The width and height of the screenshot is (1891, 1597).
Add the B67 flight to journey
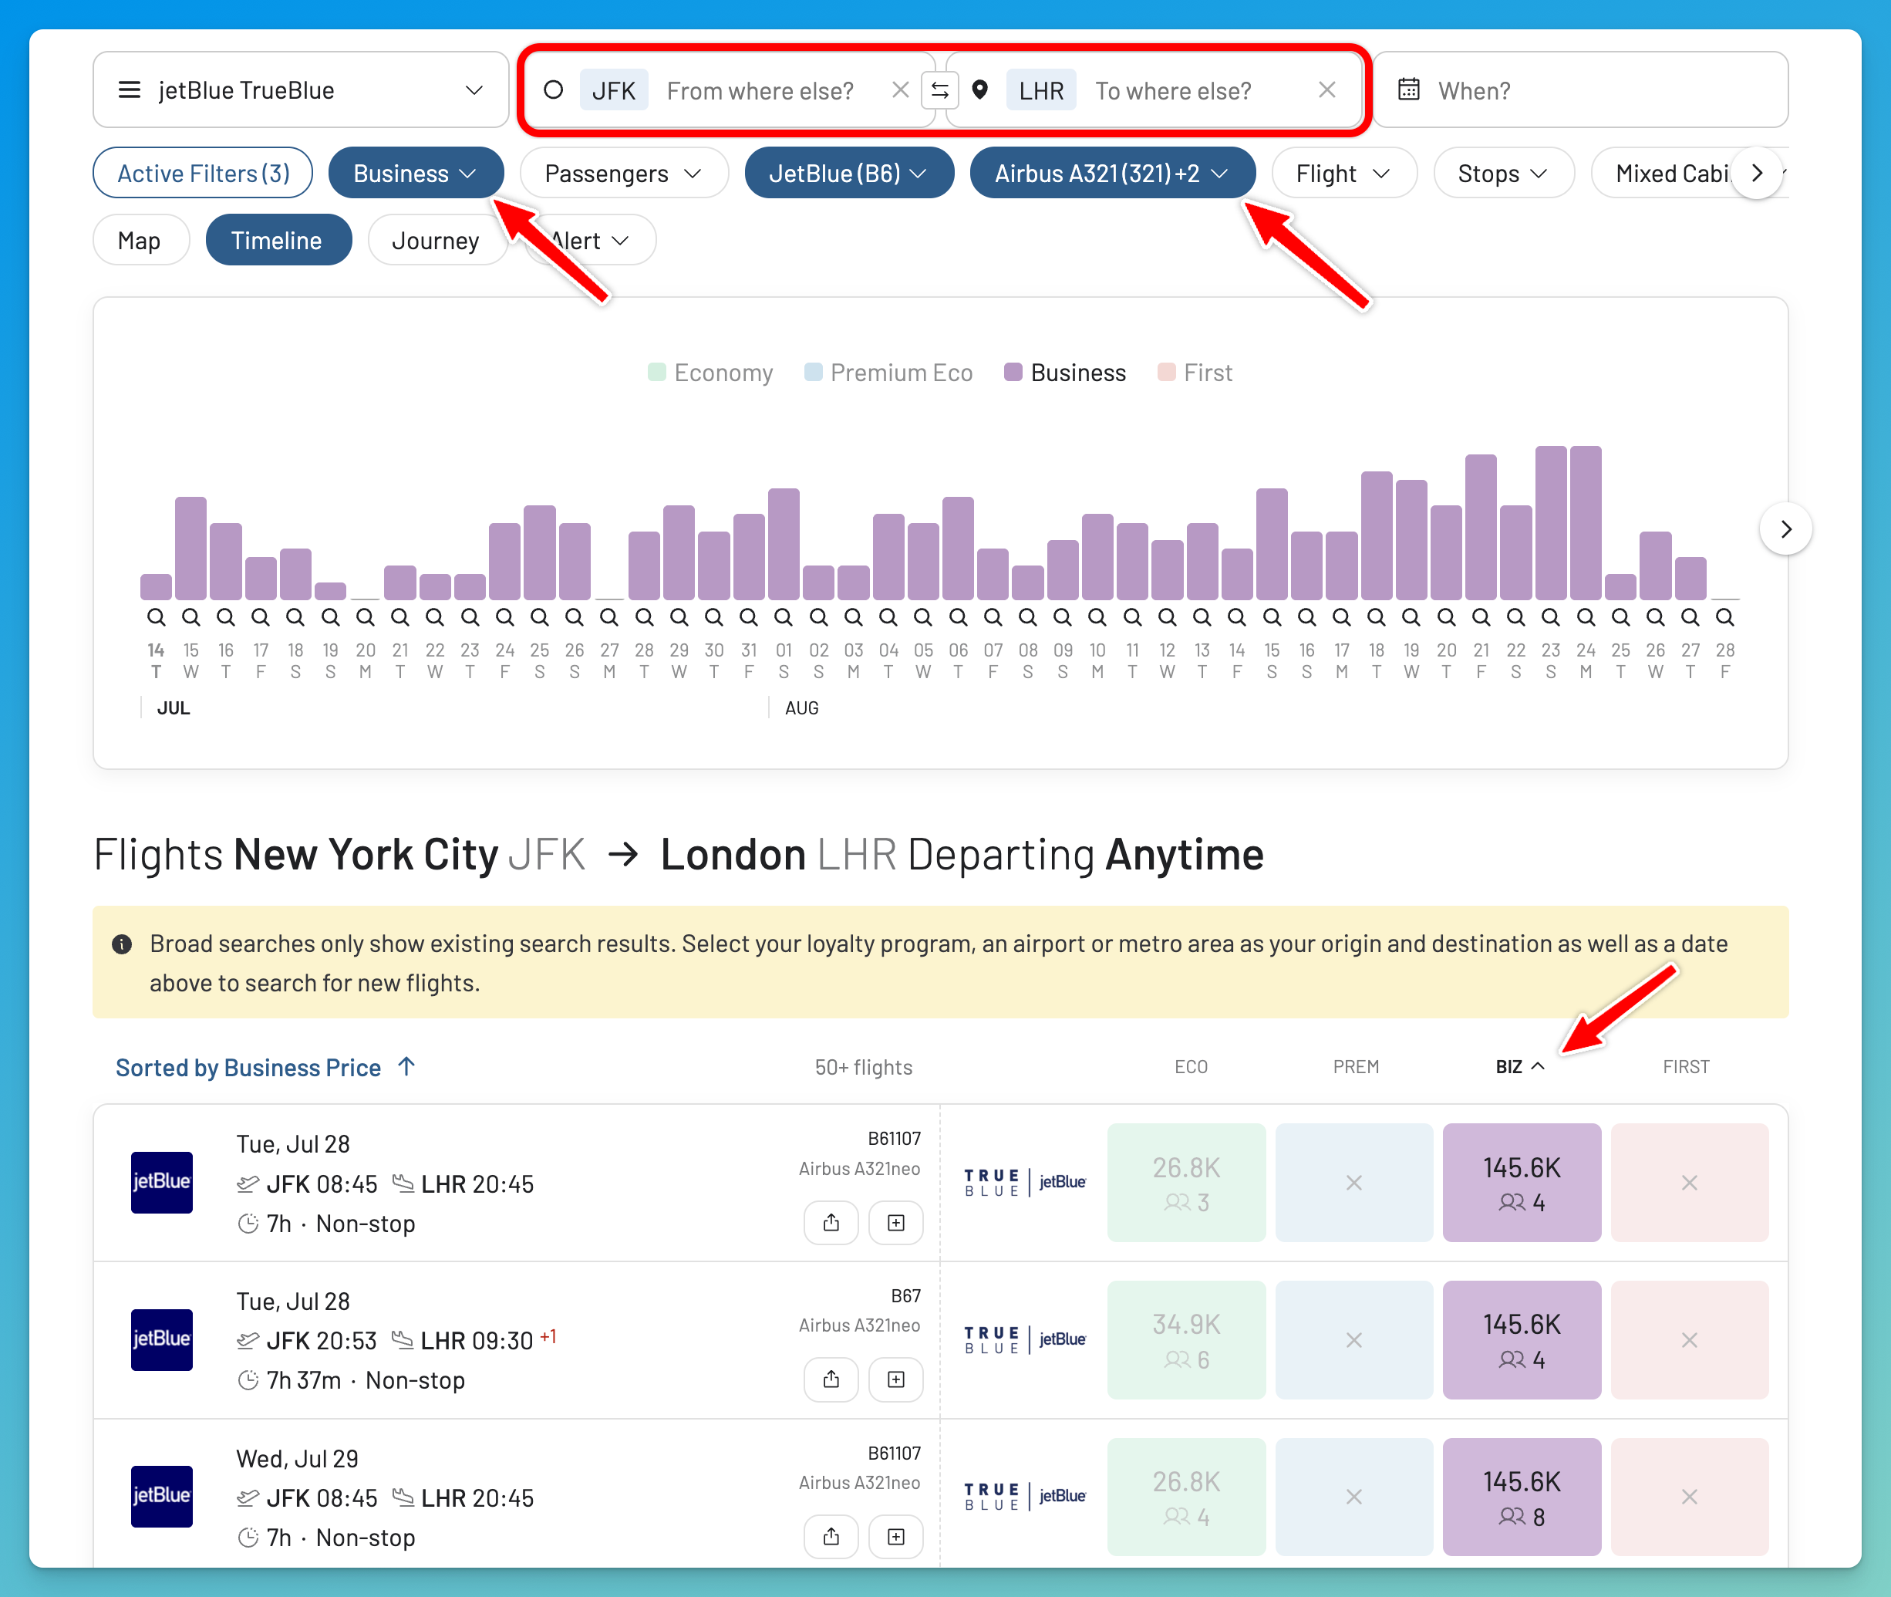(x=895, y=1379)
